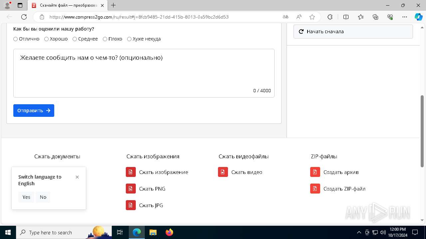Show hidden system tray icons chevron
The height and width of the screenshot is (239, 426).
coord(359,232)
